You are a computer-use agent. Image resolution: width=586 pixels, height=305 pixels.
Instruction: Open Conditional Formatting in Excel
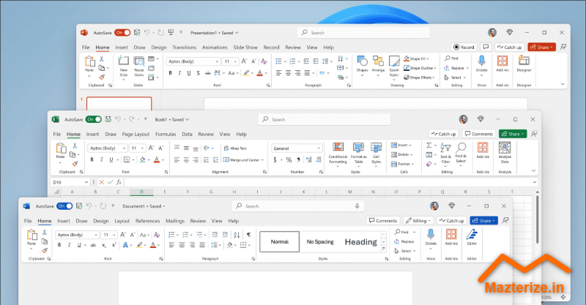click(x=338, y=154)
